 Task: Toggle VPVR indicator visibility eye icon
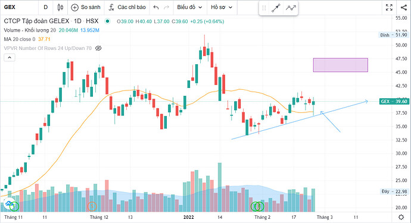pyautogui.click(x=98, y=48)
